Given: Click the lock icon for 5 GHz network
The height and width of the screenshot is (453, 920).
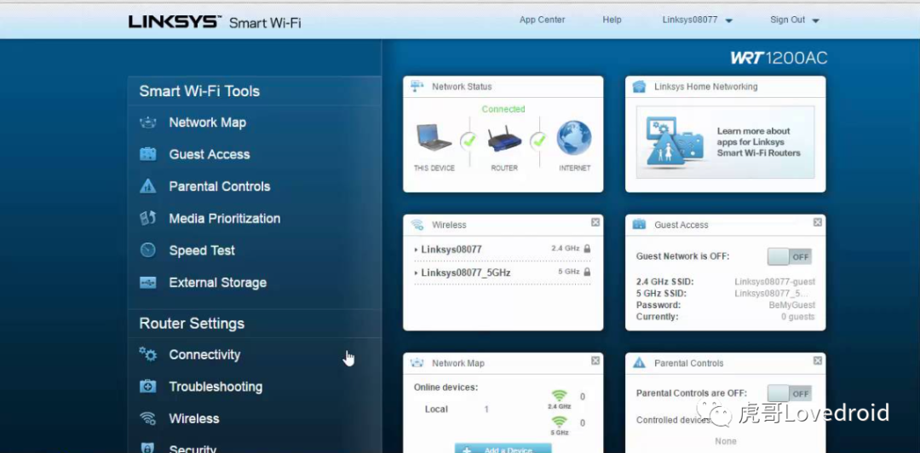Looking at the screenshot, I should tap(587, 272).
